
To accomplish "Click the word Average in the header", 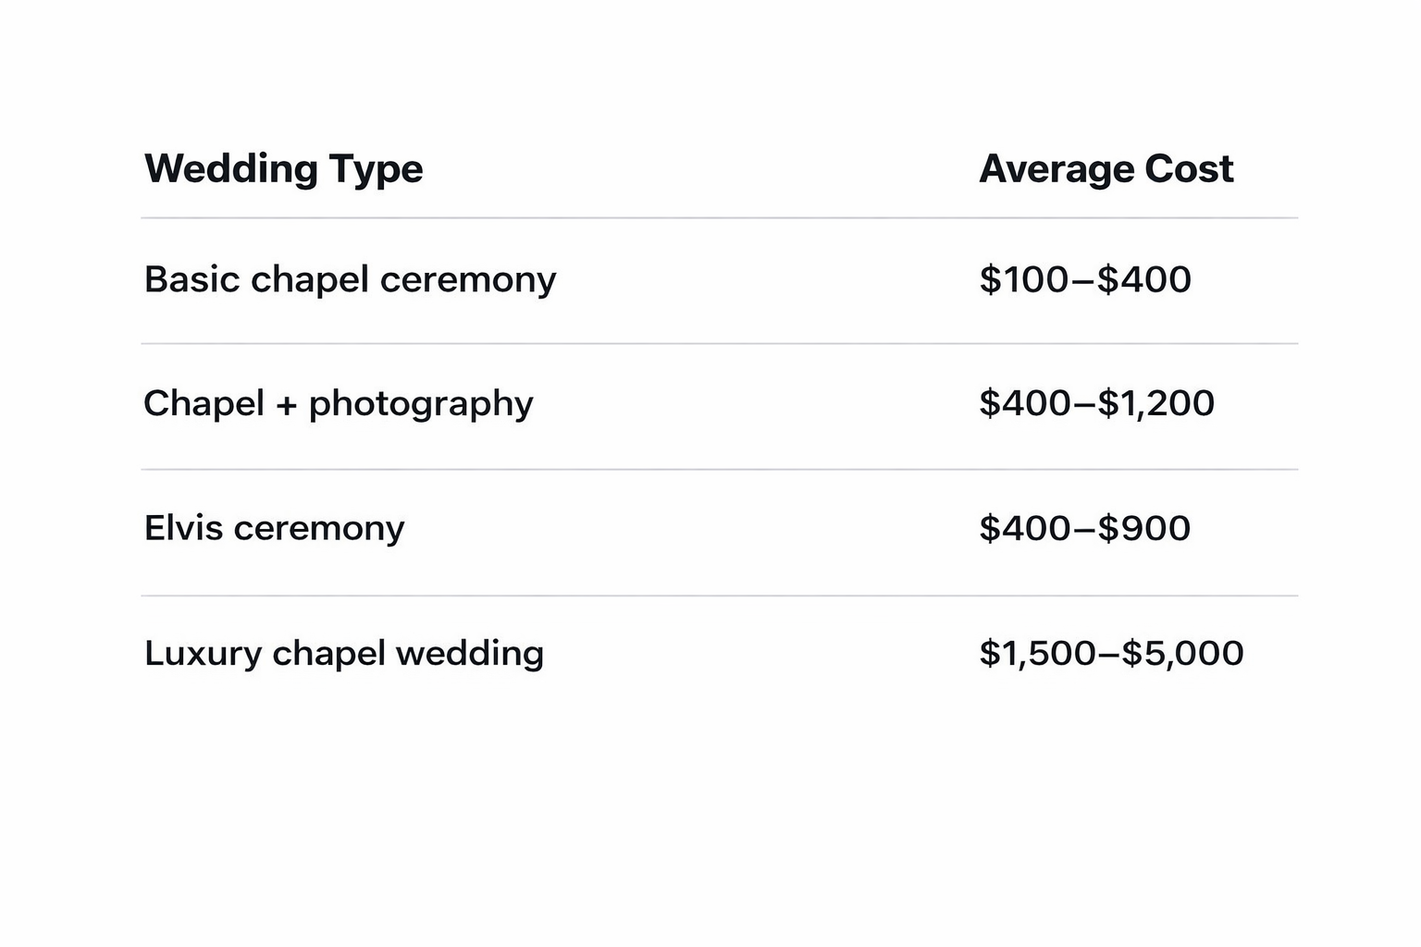I will click(1056, 169).
